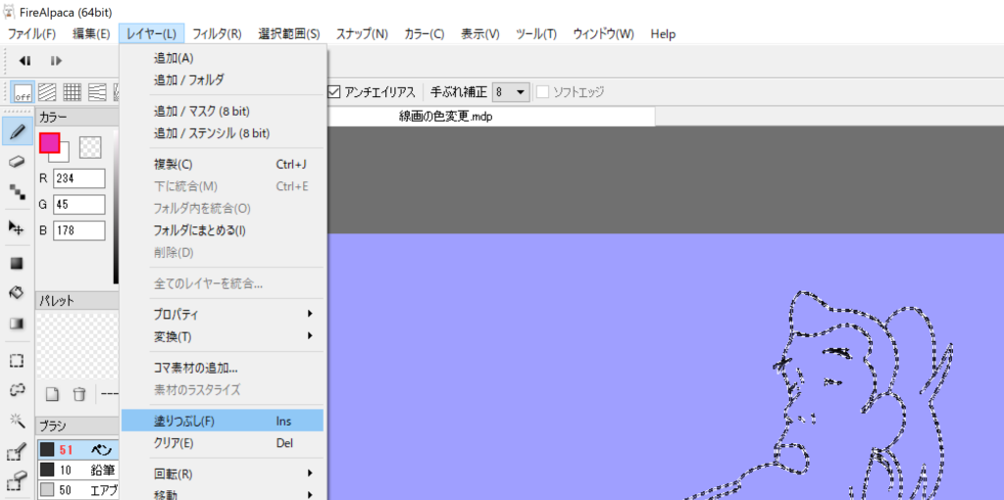Image resolution: width=1004 pixels, height=500 pixels.
Task: Click the 線画の色変更.mdp document tab
Action: [x=444, y=117]
